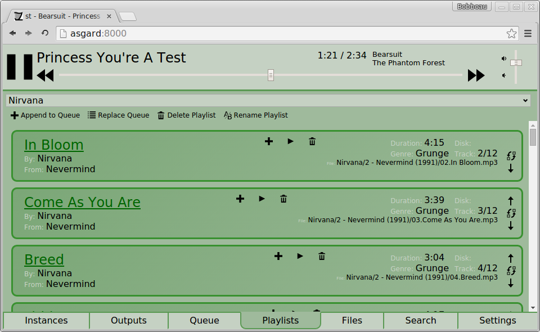The image size is (540, 332).
Task: Move Breed down in playlist
Action: point(511,284)
